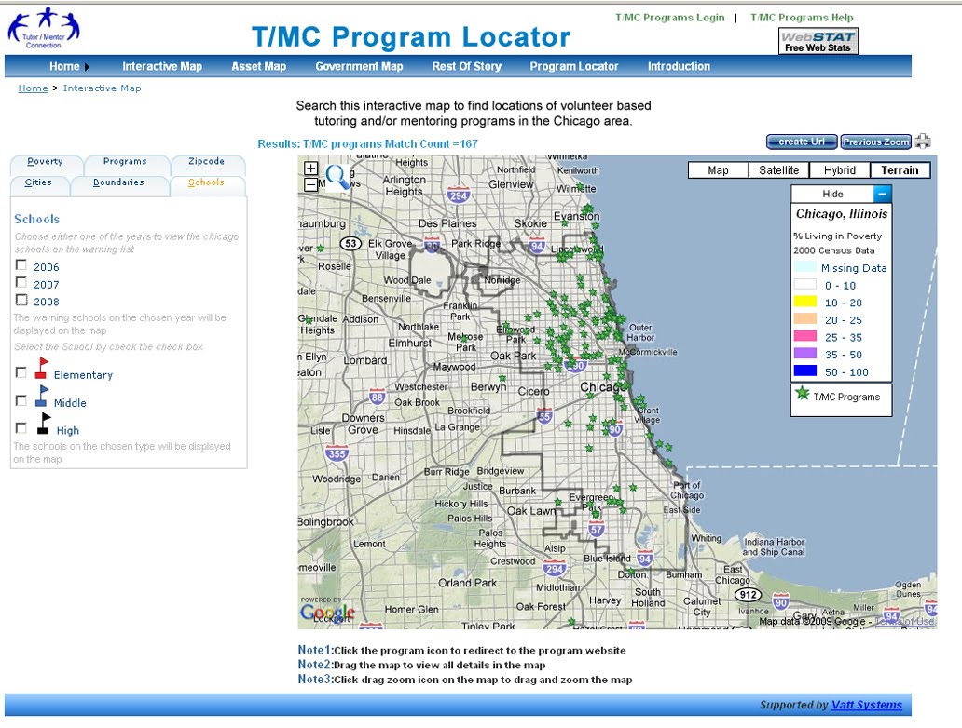Zoom out with the map minus button
Viewport: 962px width, 728px height.
[x=311, y=183]
